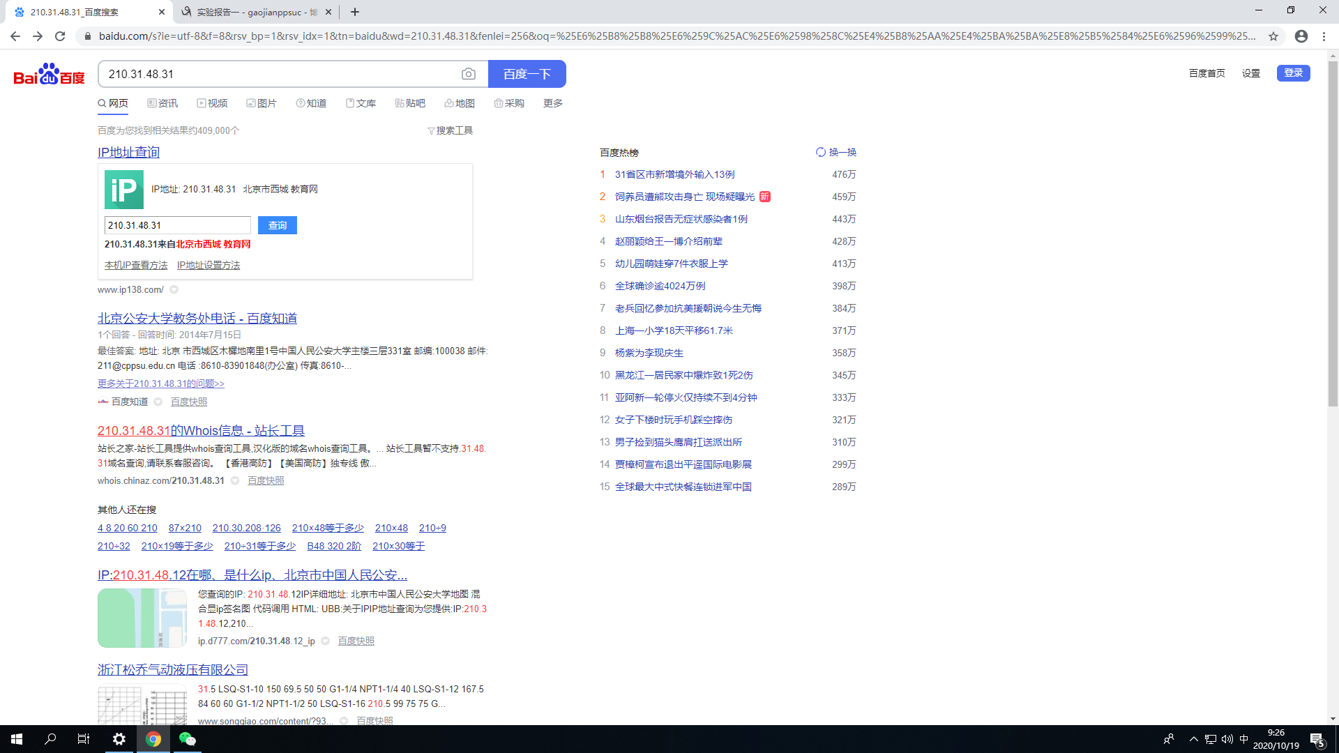1339x753 pixels.
Task: Open the 更多 search categories menu
Action: pyautogui.click(x=552, y=103)
